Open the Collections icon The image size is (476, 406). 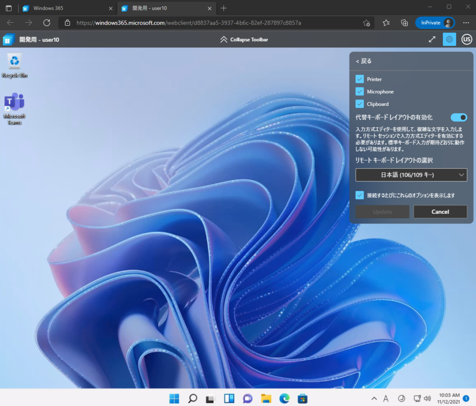[x=404, y=23]
